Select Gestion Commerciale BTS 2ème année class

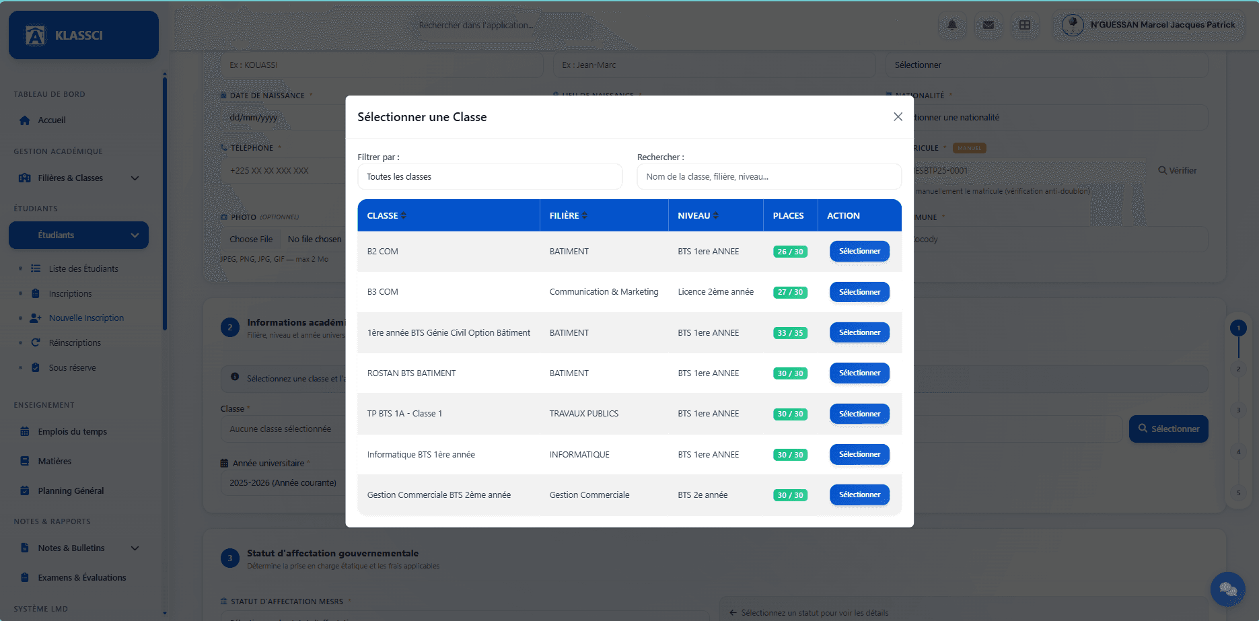859,495
